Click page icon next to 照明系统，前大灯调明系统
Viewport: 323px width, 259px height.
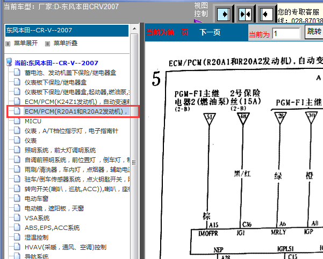pyautogui.click(x=17, y=150)
